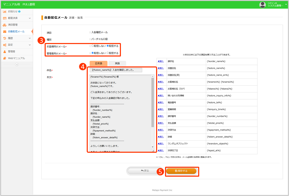Select 配信する for 管理者向けメール
The width and height of the screenshot is (289, 196).
click(x=108, y=53)
